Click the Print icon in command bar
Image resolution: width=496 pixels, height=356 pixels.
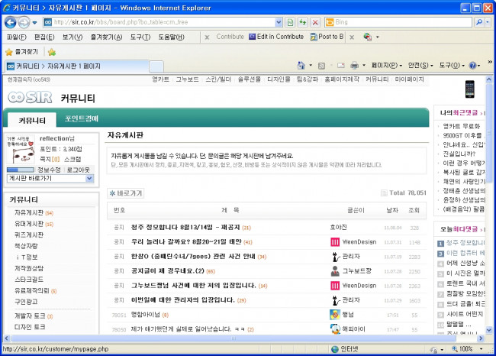point(354,66)
